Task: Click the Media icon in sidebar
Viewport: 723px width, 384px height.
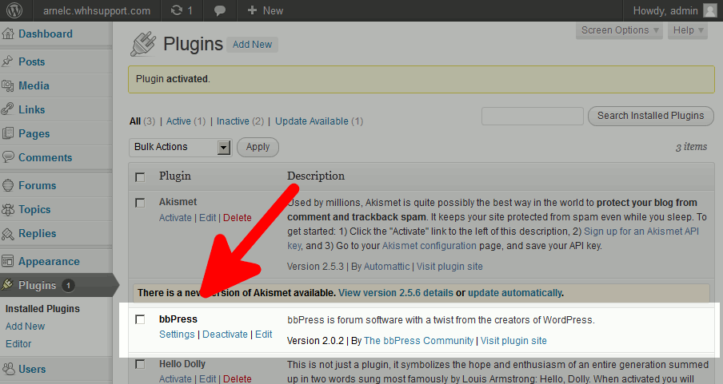Action: (x=8, y=85)
